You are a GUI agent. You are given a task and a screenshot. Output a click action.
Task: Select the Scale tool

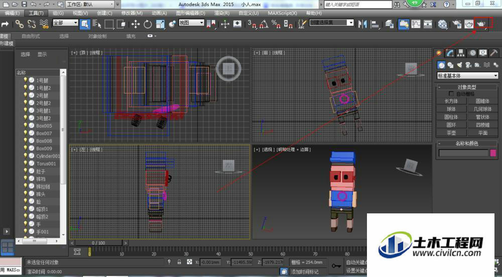click(160, 24)
